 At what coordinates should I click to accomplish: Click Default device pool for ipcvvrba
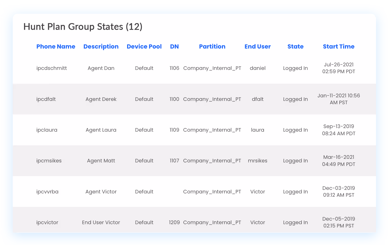point(144,192)
